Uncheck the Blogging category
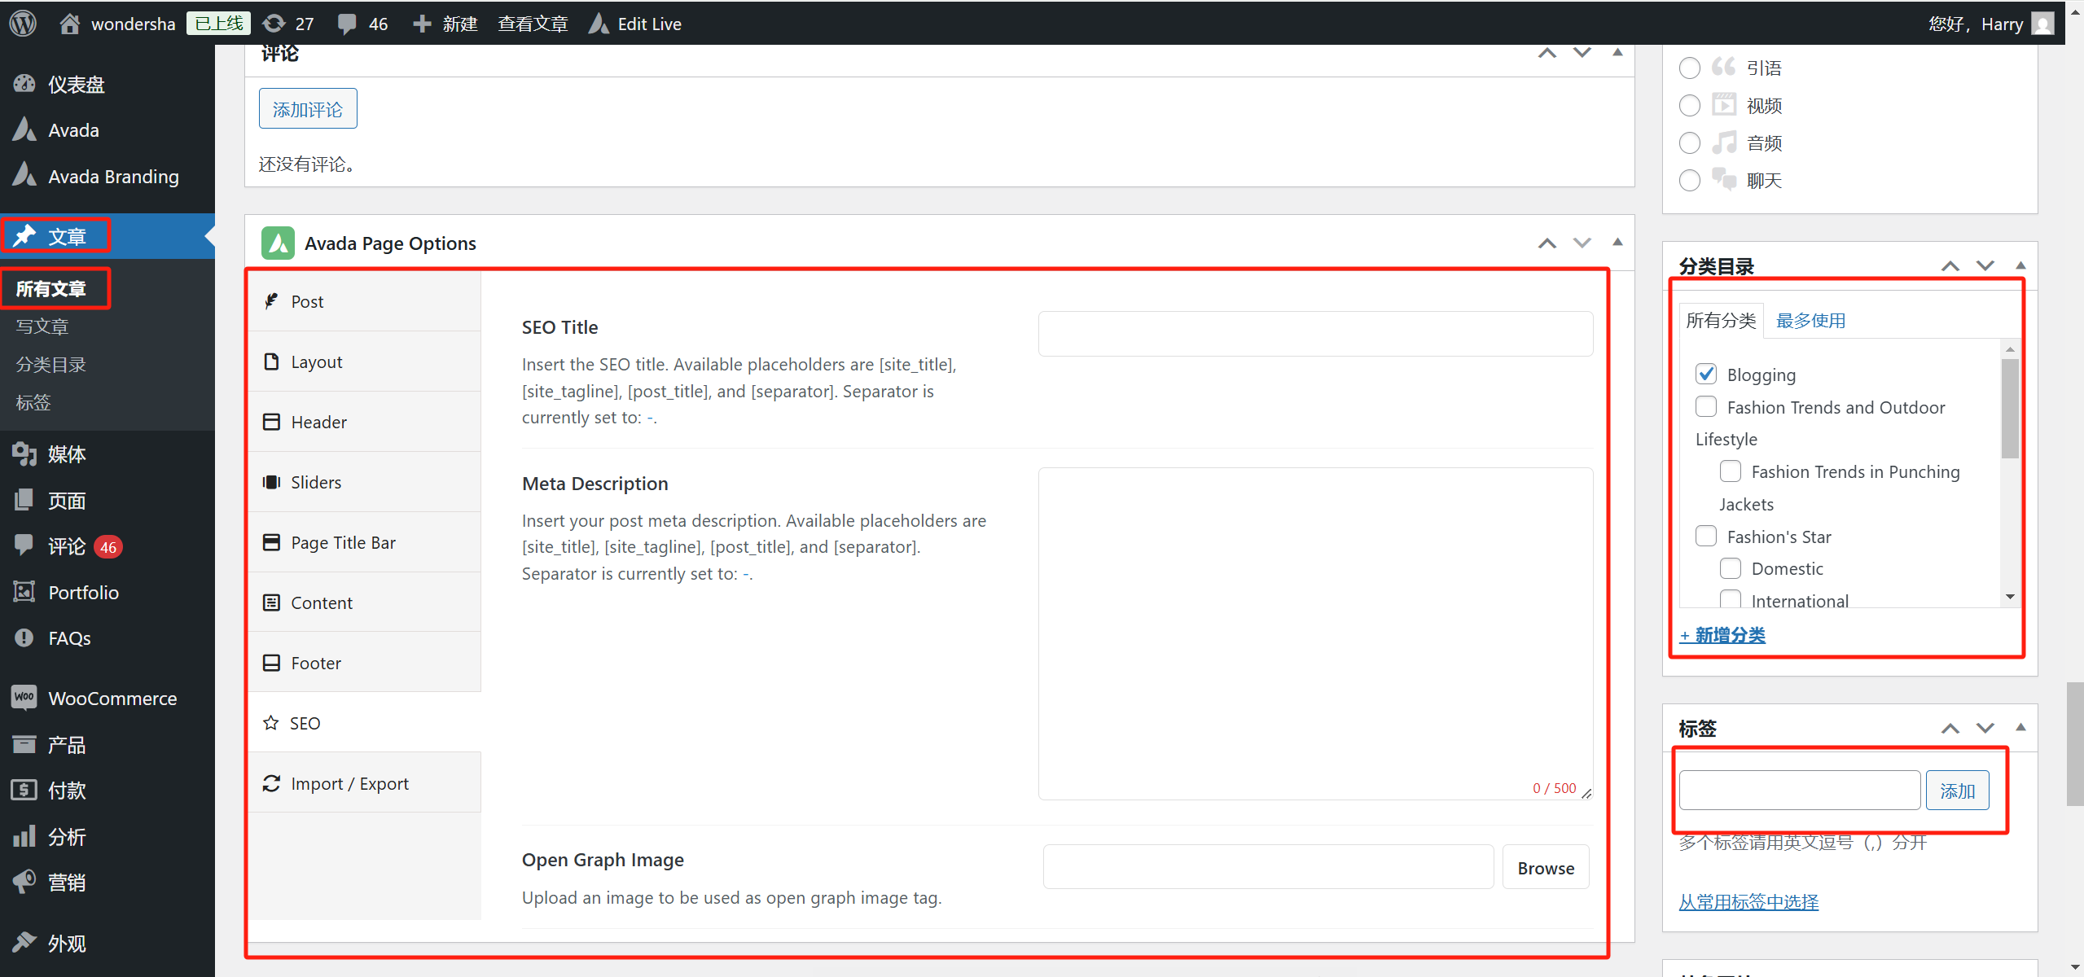 pyautogui.click(x=1707, y=373)
